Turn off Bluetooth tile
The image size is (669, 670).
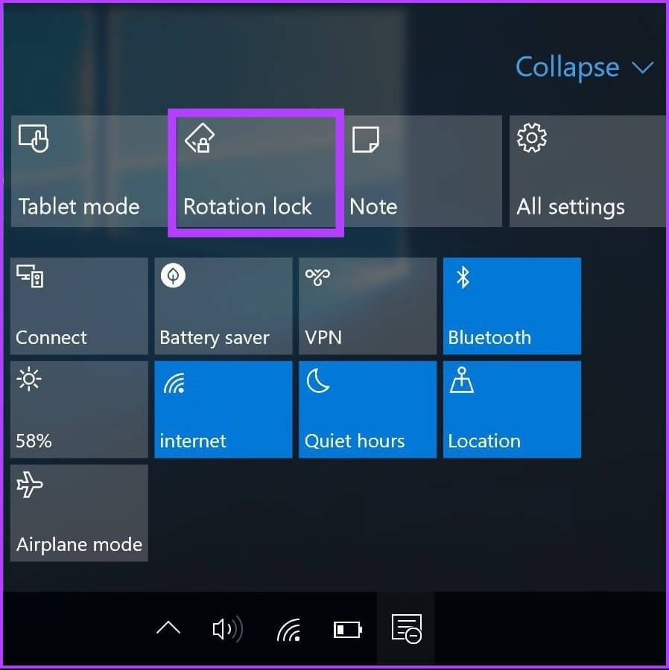pyautogui.click(x=512, y=306)
